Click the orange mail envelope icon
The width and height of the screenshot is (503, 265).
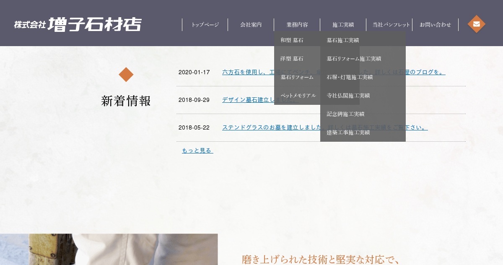tap(477, 24)
